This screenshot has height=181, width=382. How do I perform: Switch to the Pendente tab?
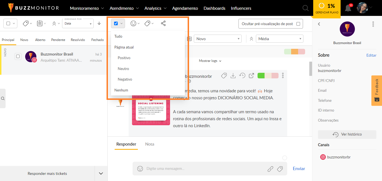(58, 40)
